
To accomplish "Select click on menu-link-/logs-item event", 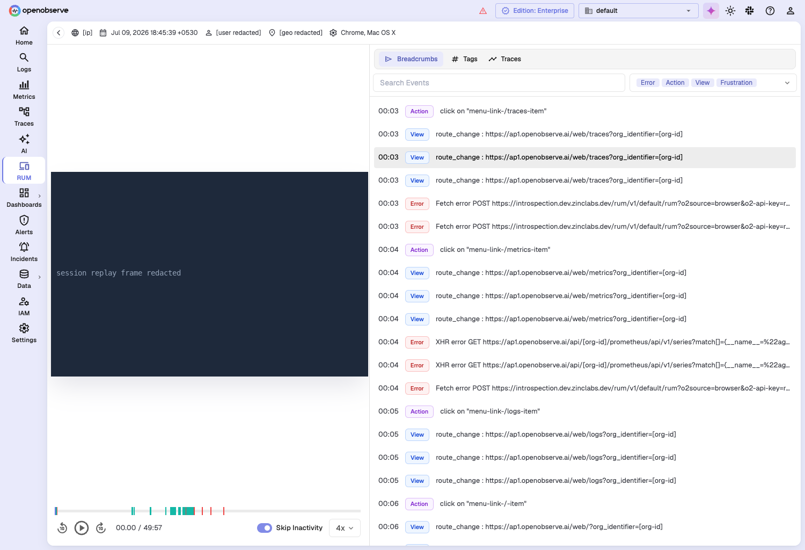I will pos(585,411).
